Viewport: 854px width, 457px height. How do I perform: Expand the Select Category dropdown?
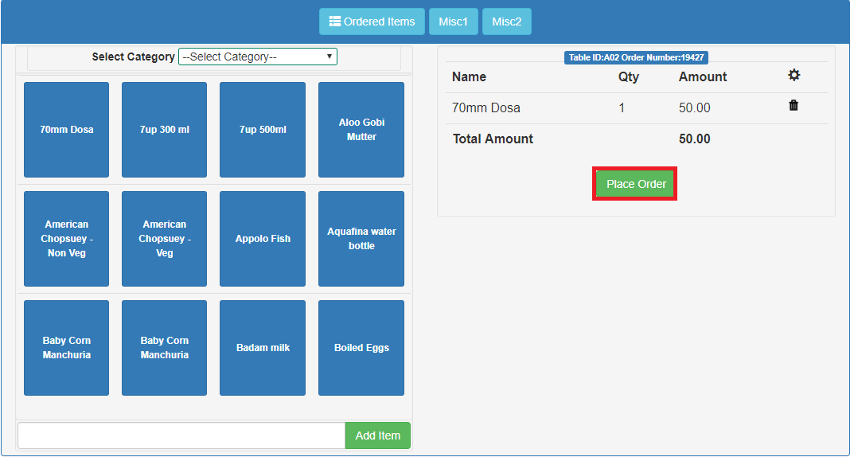coord(258,57)
